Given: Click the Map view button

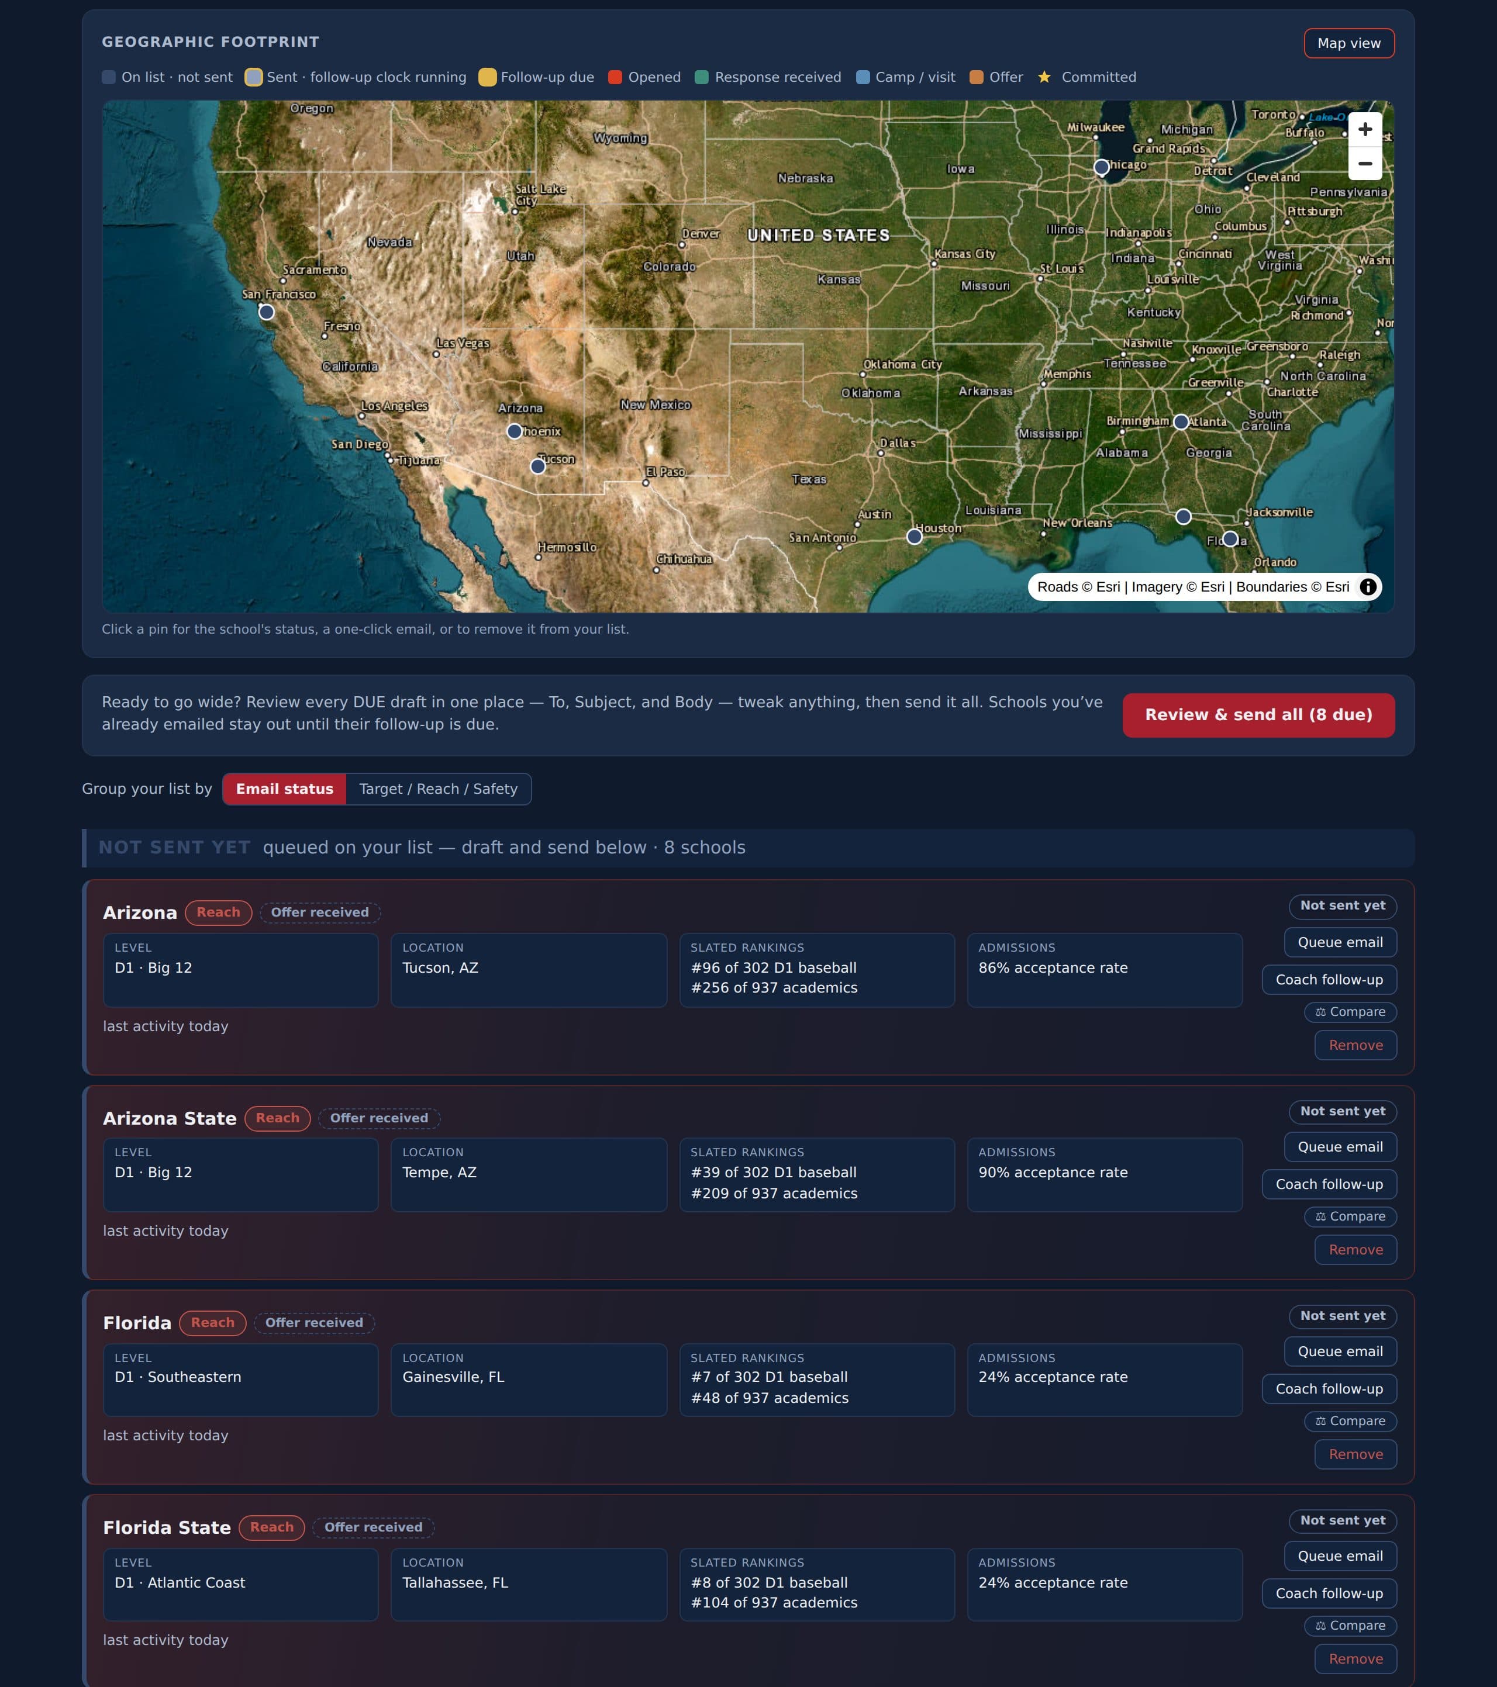Looking at the screenshot, I should [x=1348, y=43].
